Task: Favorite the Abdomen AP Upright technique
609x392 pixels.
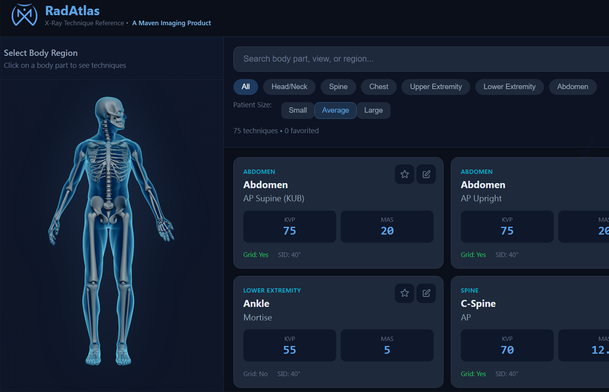Action: click(607, 174)
